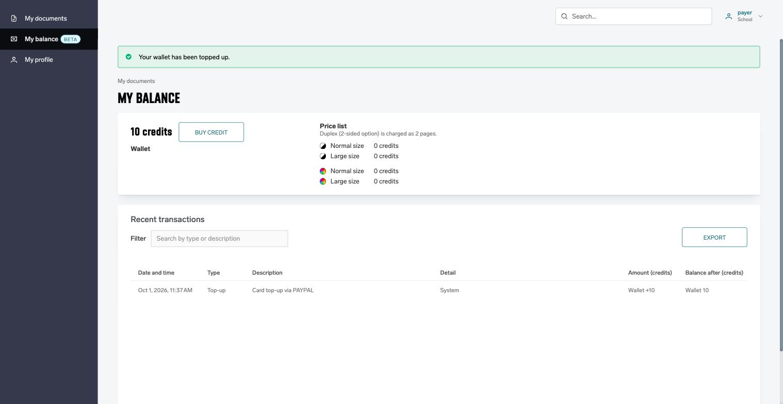The image size is (783, 404).
Task: Click the magnifier icon in search box
Action: click(x=564, y=16)
